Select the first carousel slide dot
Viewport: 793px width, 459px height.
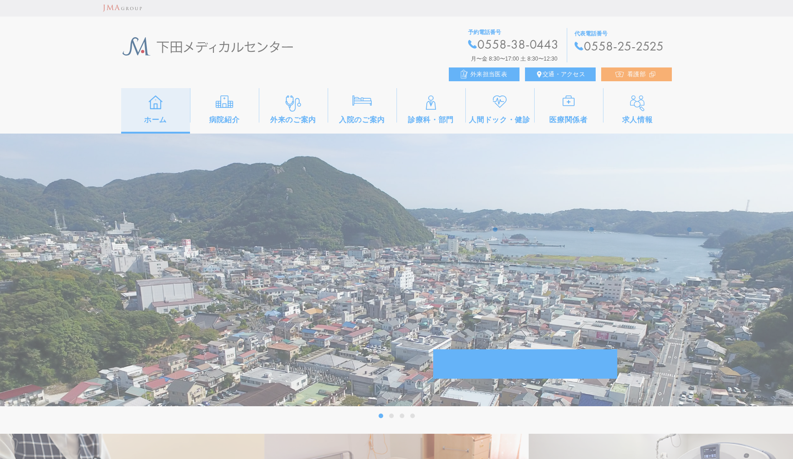tap(381, 416)
